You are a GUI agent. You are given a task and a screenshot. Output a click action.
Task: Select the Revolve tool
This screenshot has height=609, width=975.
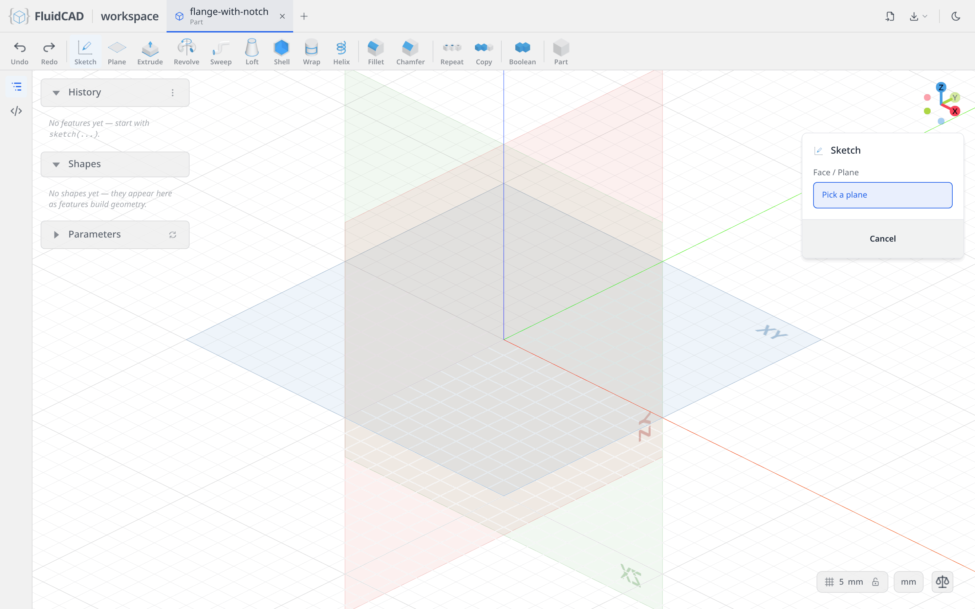[187, 52]
